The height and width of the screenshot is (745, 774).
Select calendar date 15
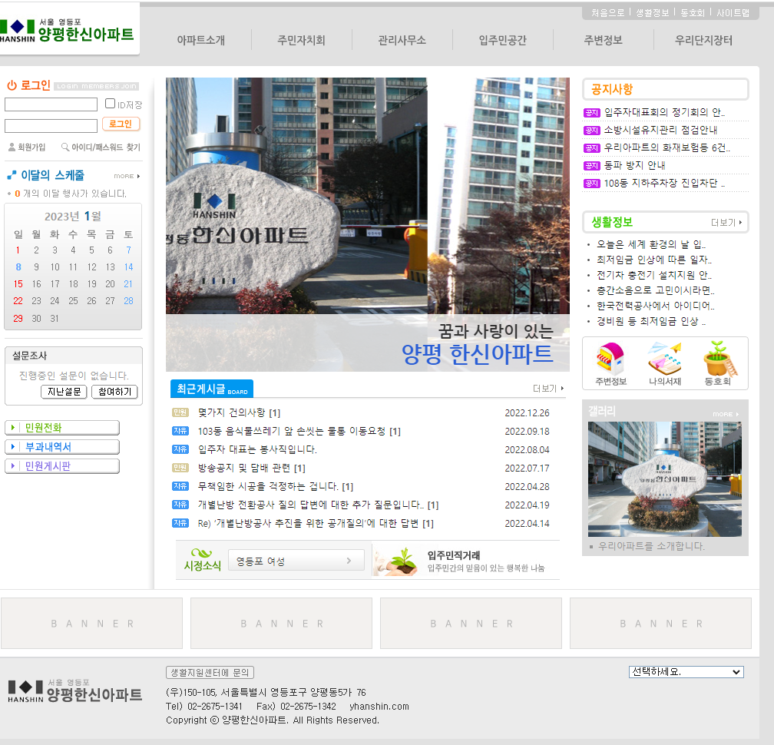tap(18, 284)
